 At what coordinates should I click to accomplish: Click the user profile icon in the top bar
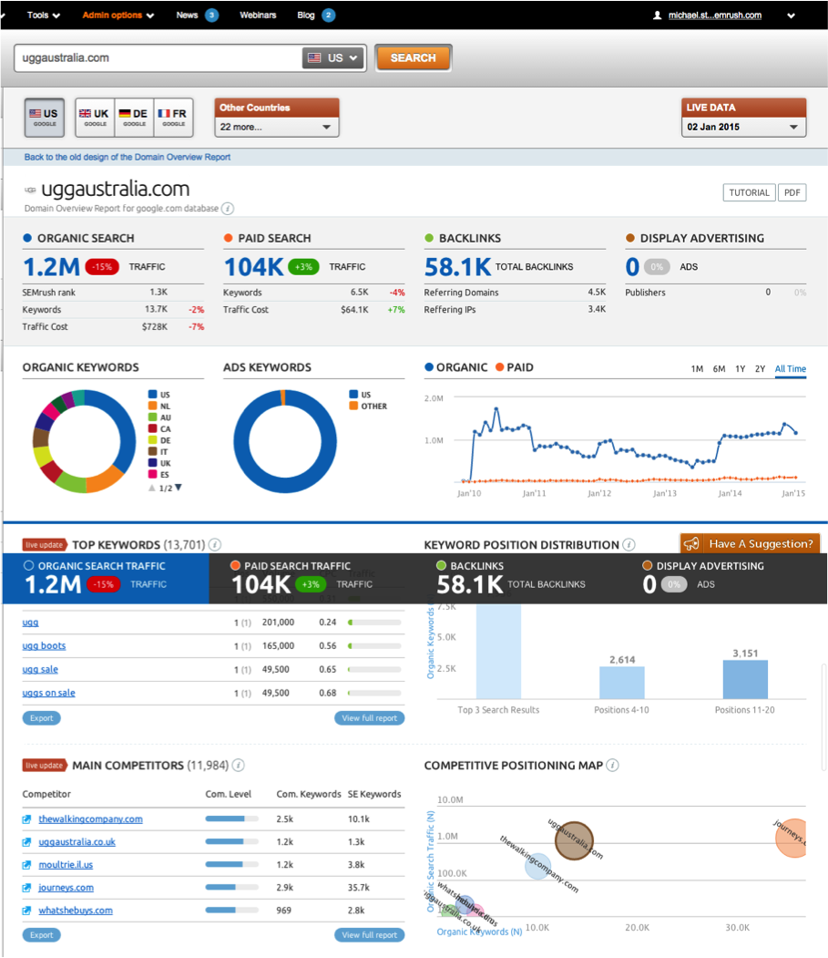pyautogui.click(x=657, y=15)
